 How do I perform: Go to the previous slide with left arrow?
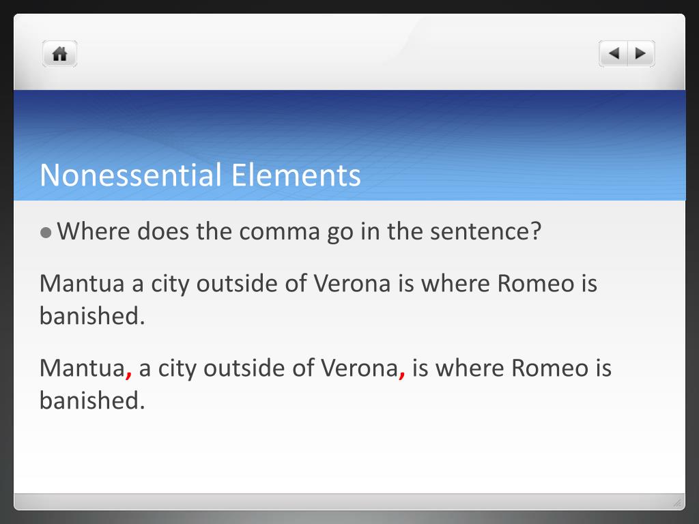tap(614, 54)
